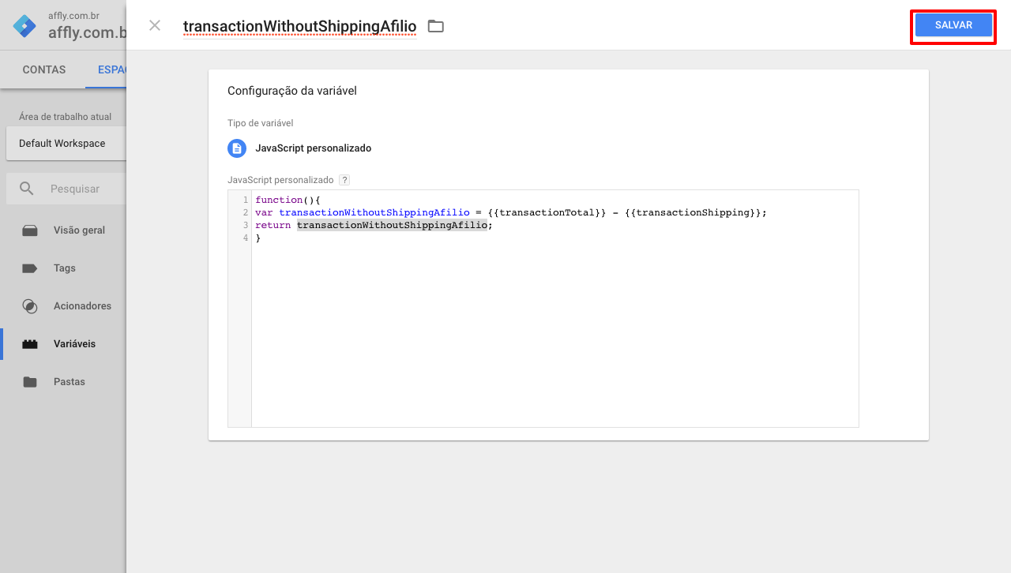Image resolution: width=1011 pixels, height=573 pixels.
Task: Switch to the CONTAS tab
Action: click(x=44, y=69)
